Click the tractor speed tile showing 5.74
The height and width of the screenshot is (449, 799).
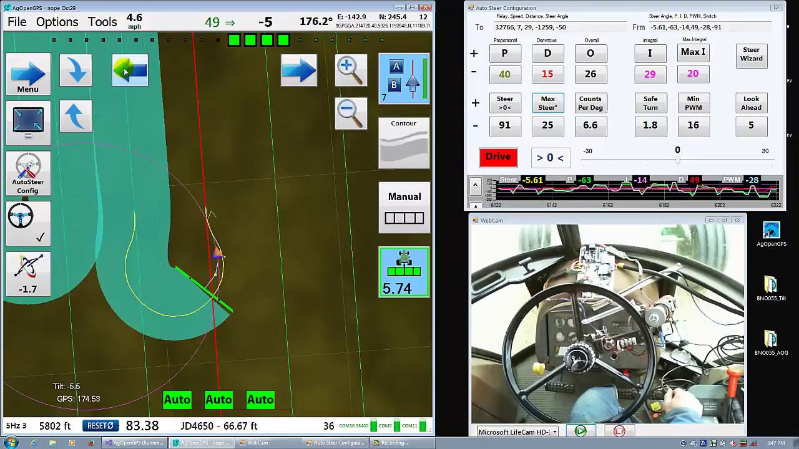point(404,272)
